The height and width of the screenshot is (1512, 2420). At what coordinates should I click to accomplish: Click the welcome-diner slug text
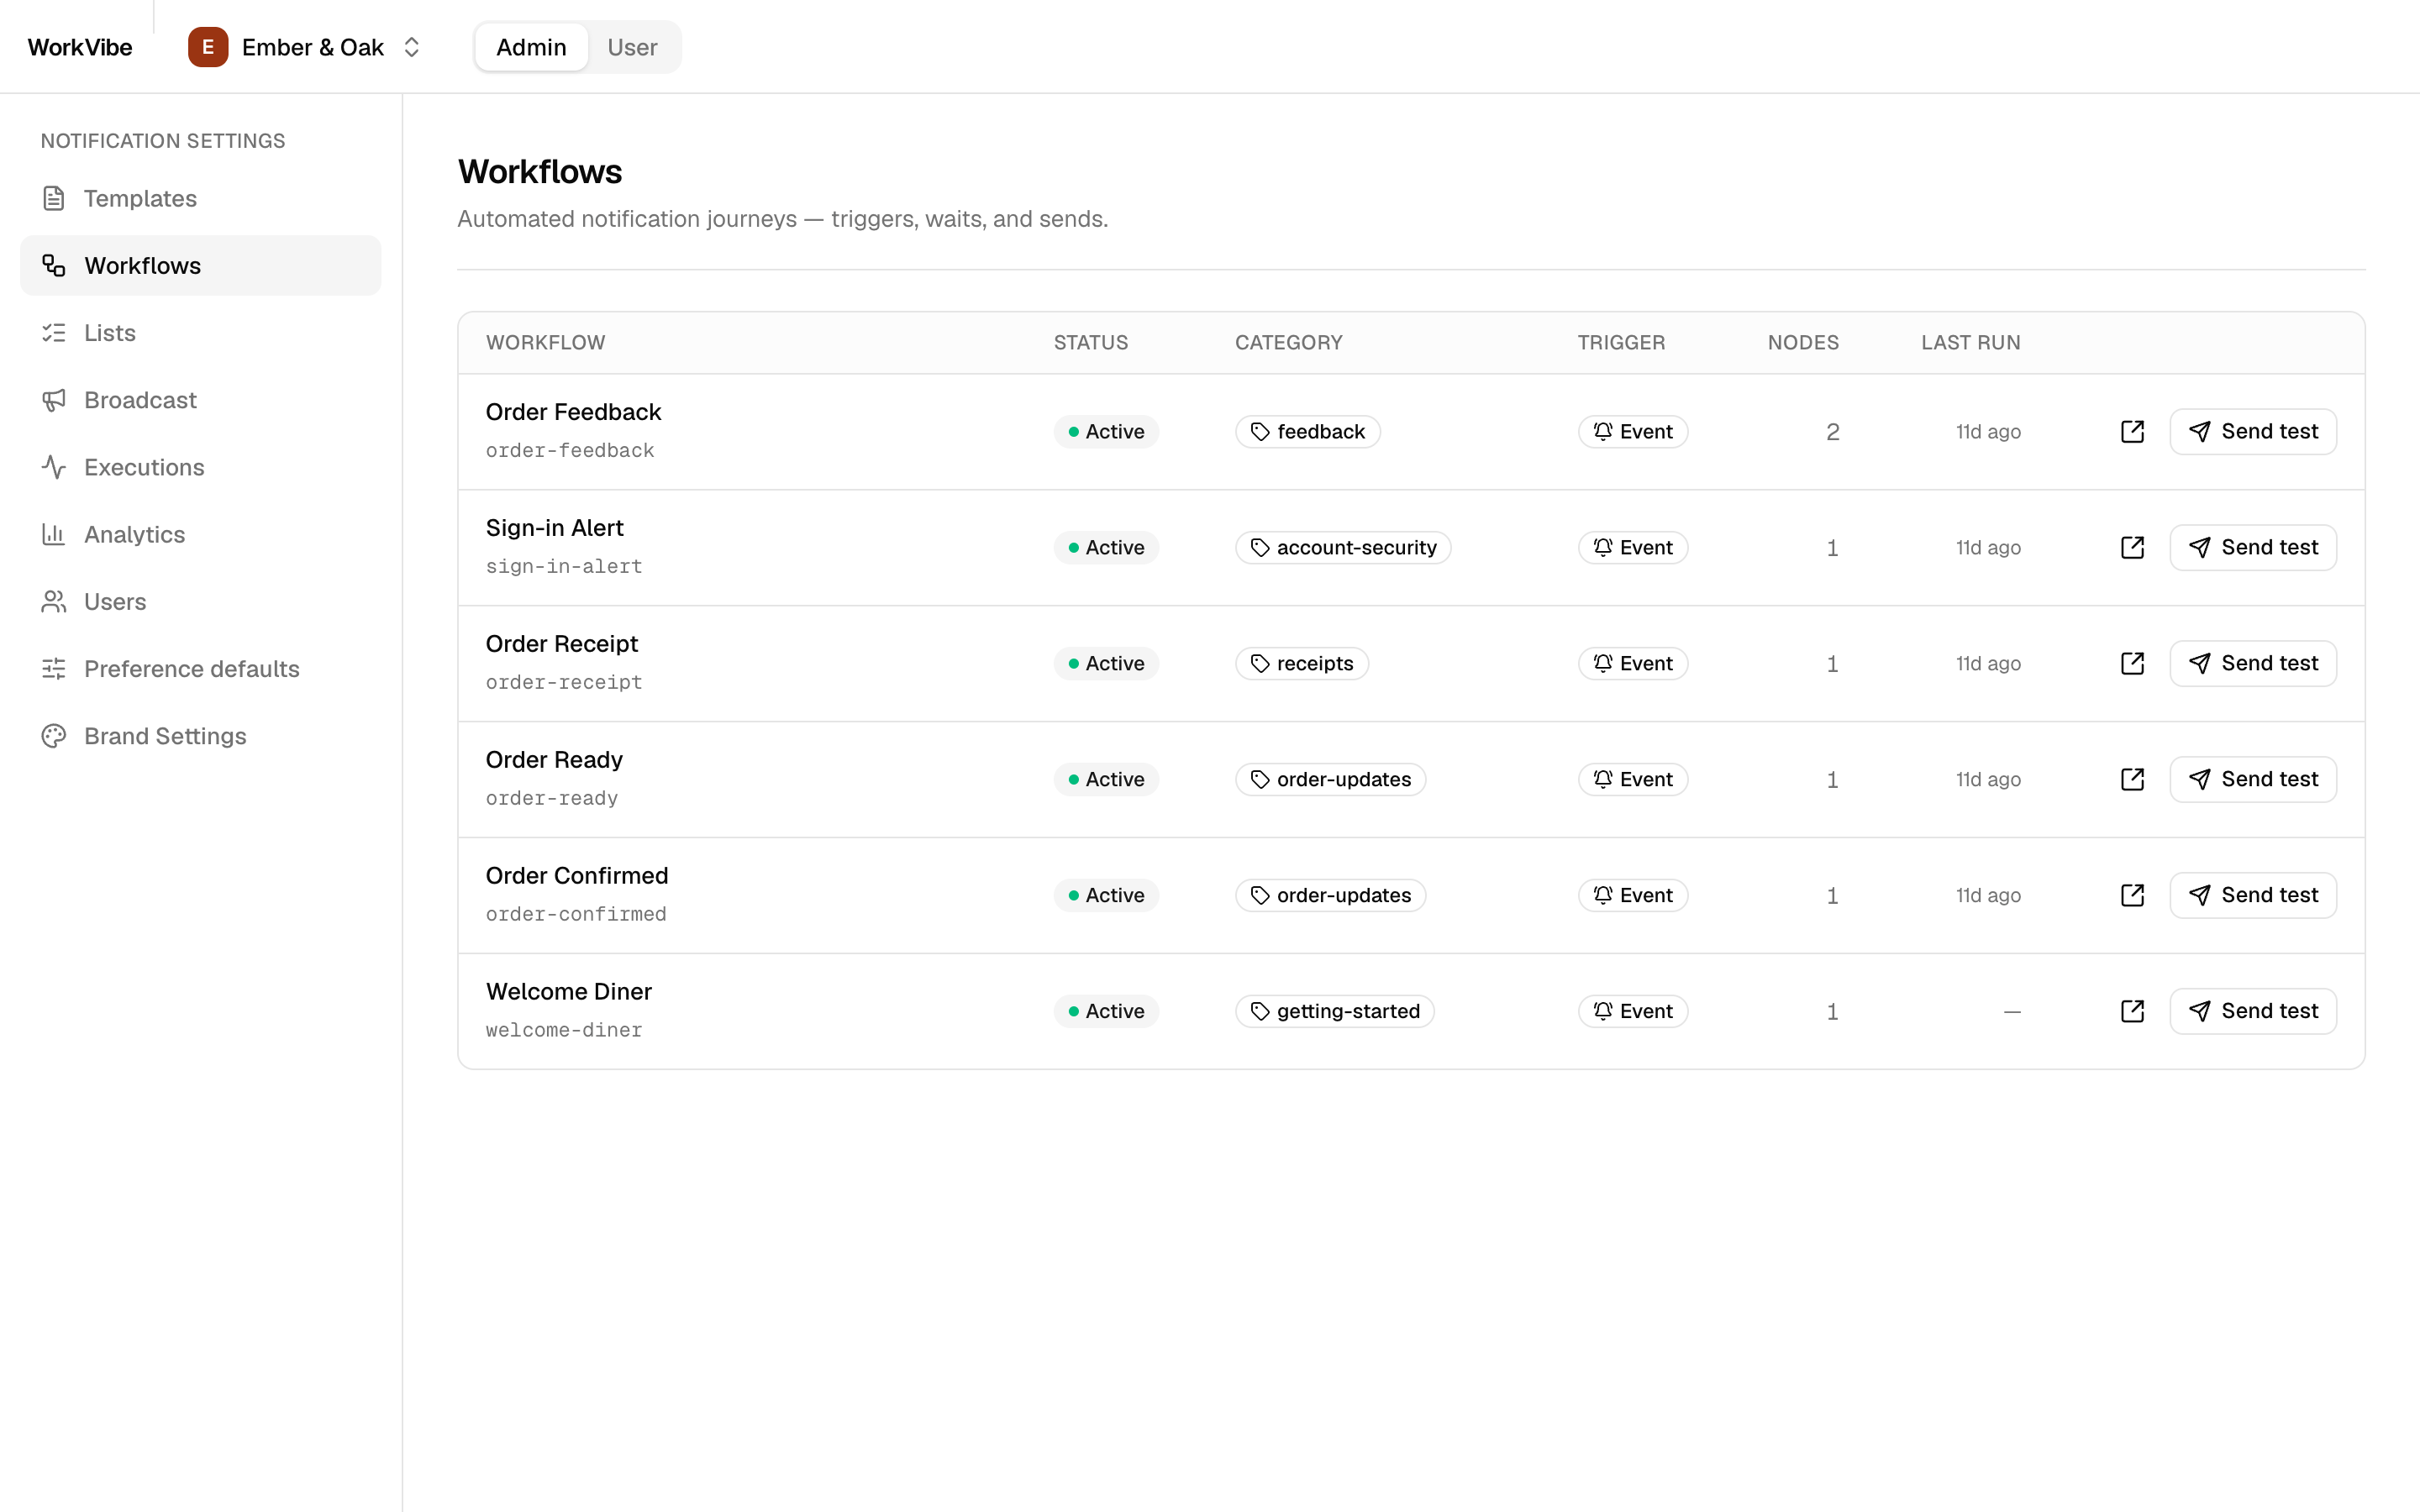564,1030
